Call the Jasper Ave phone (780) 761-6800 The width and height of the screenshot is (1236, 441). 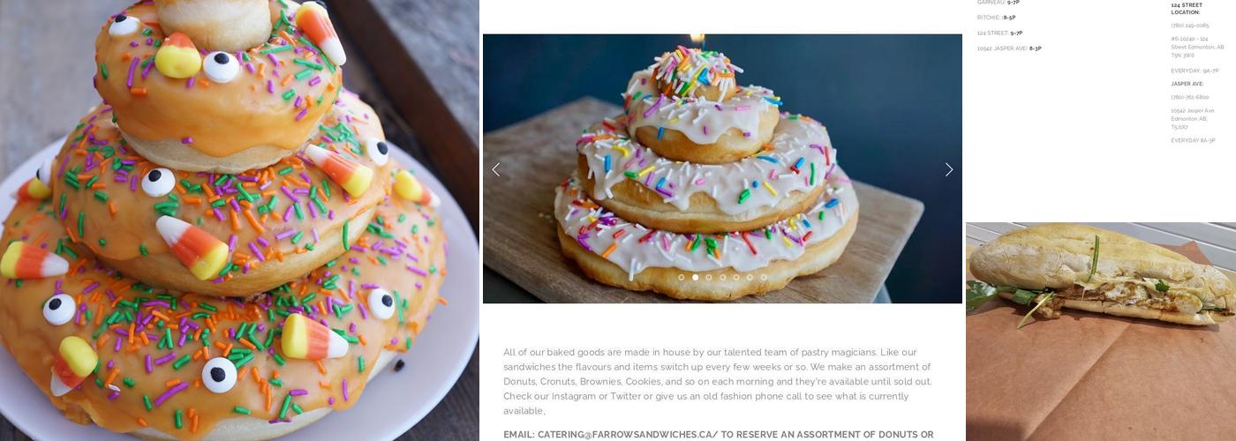pos(1190,97)
